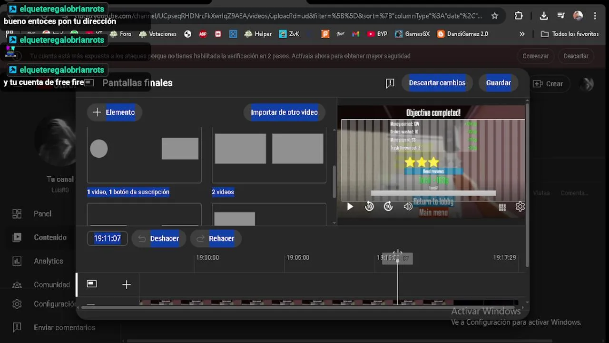Click the Guardar button
The image size is (609, 343).
[x=499, y=83]
